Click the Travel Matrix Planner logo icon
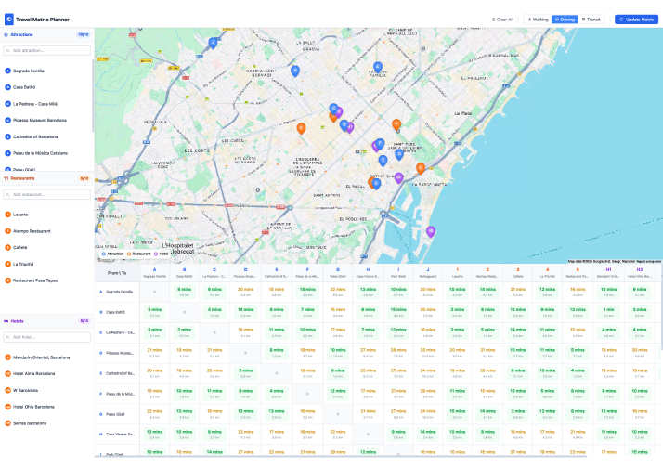 (x=9, y=18)
